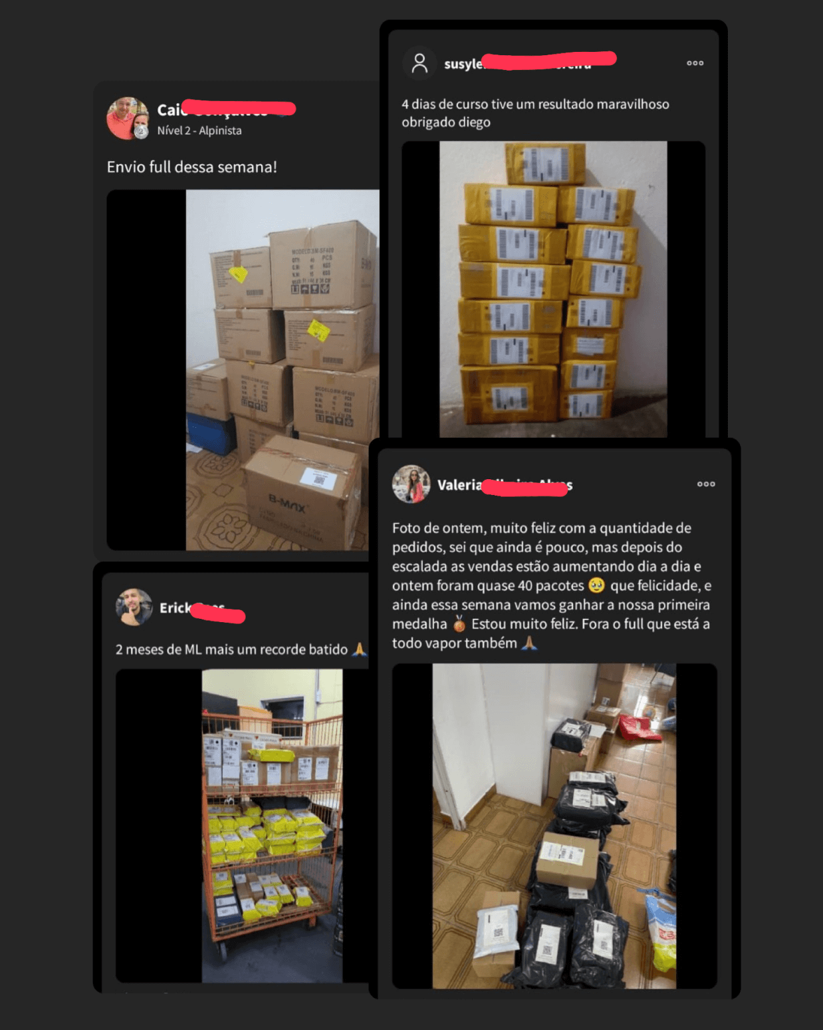
Task: Open the photo of yellow labeled packages
Action: tap(553, 289)
